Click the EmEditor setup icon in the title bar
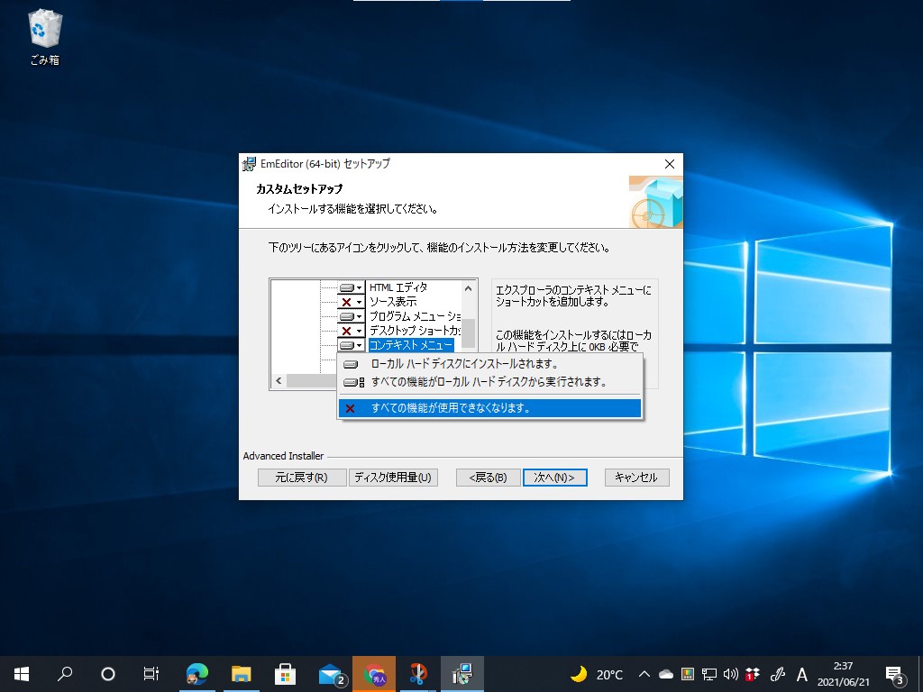This screenshot has width=923, height=692. coord(247,164)
